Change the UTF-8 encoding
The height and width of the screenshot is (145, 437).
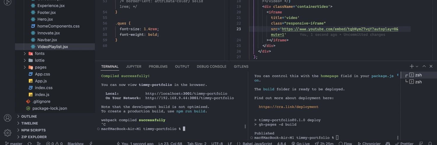coord(217,144)
